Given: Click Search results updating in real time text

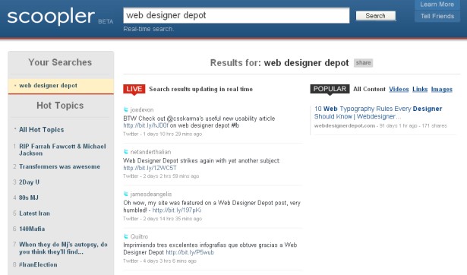Looking at the screenshot, I should point(200,89).
